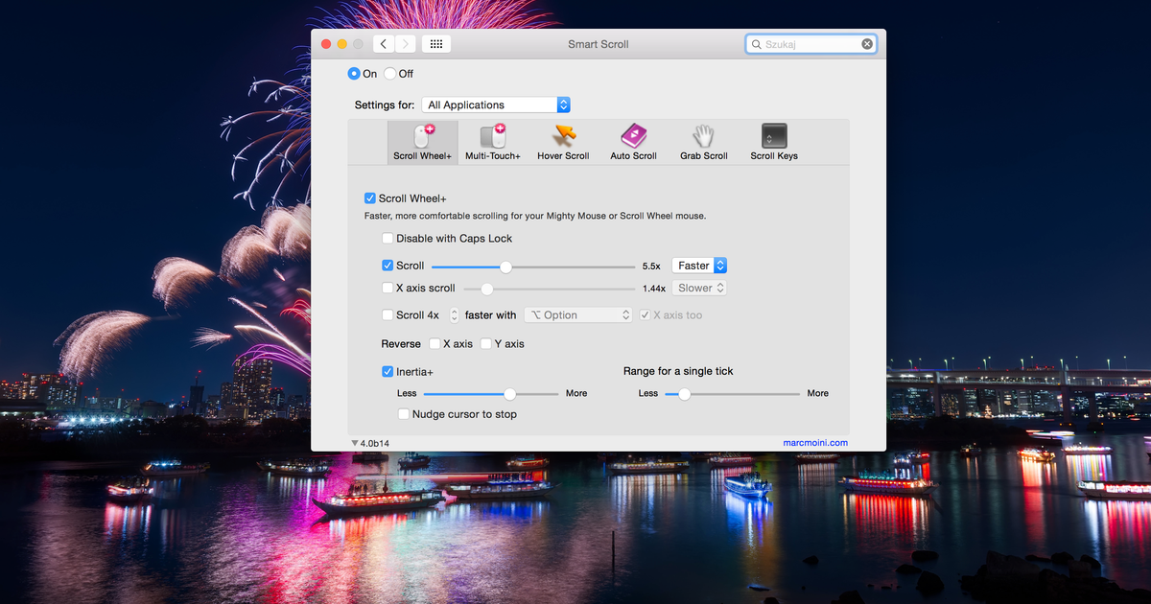Switch to the Grab Scroll tab label
The height and width of the screenshot is (604, 1151).
pyautogui.click(x=704, y=156)
